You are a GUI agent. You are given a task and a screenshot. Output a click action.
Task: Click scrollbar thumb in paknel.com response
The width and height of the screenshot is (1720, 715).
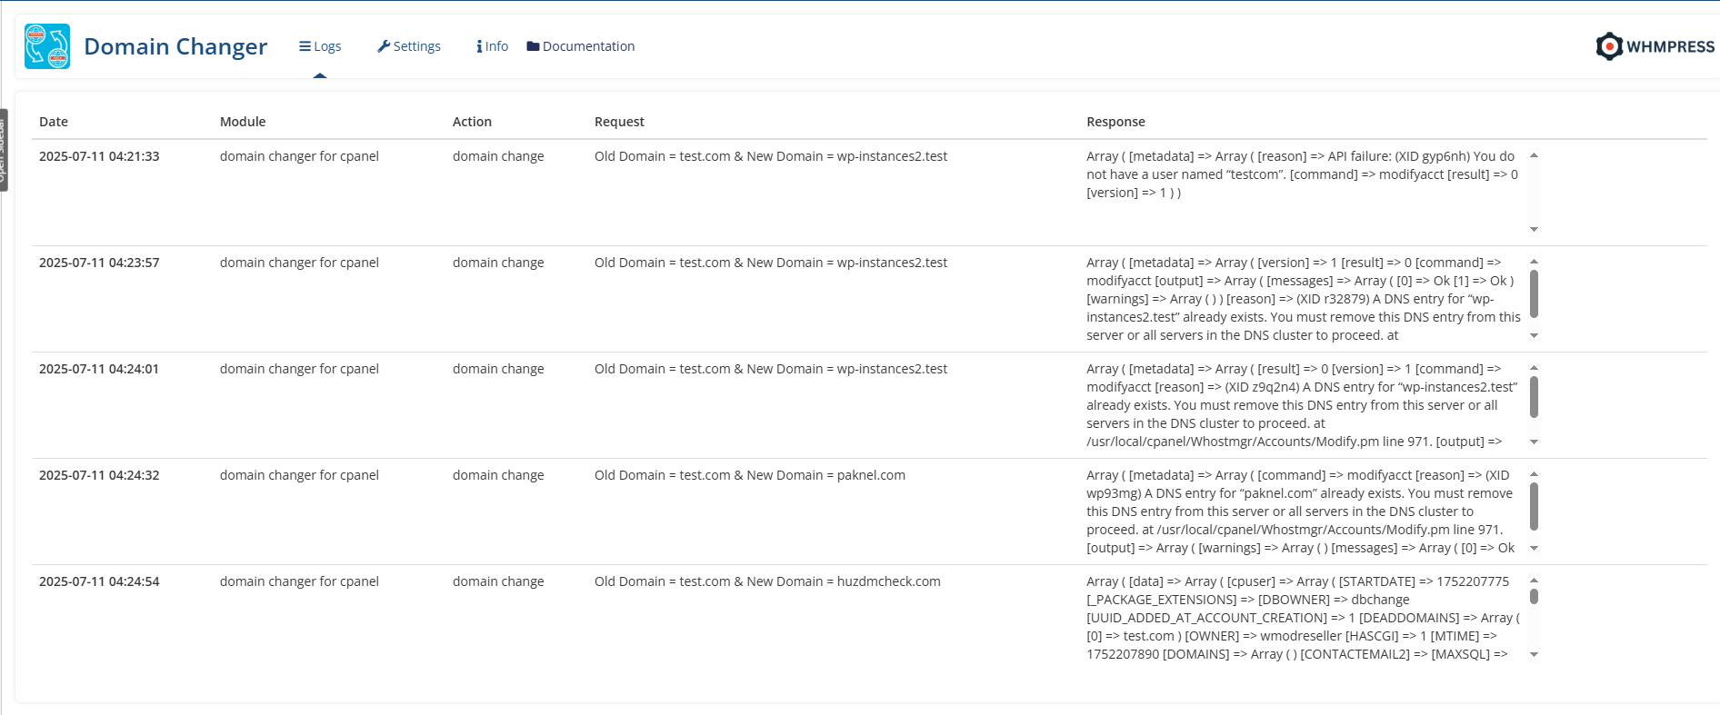point(1534,506)
